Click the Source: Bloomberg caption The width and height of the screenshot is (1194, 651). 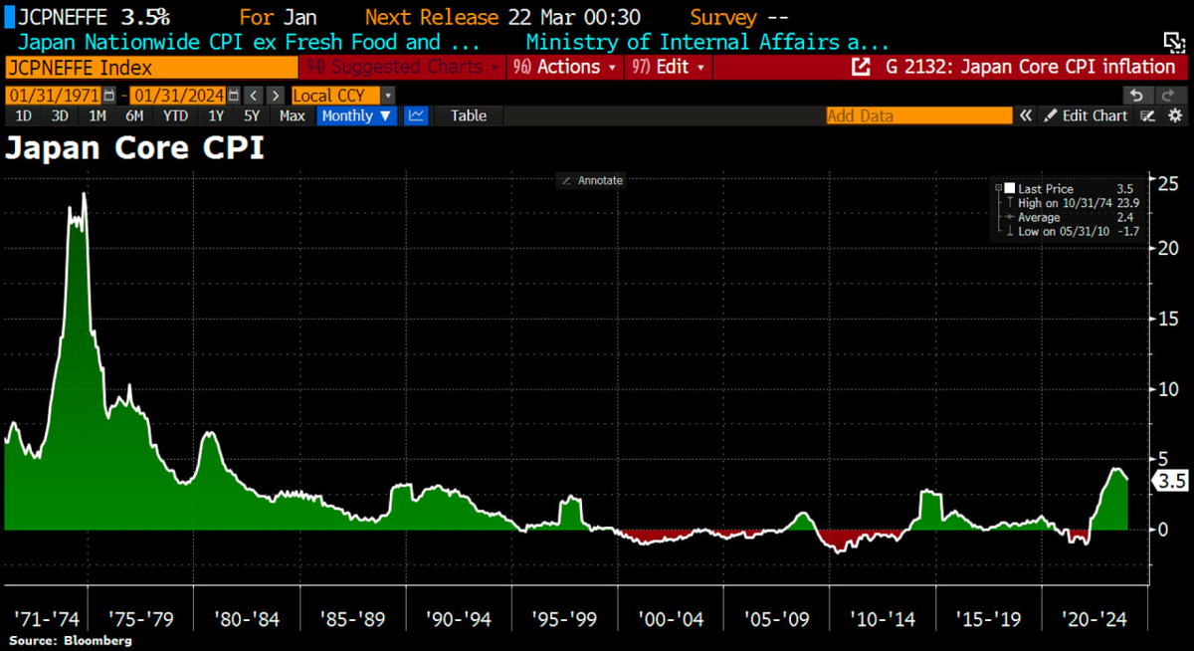[72, 641]
